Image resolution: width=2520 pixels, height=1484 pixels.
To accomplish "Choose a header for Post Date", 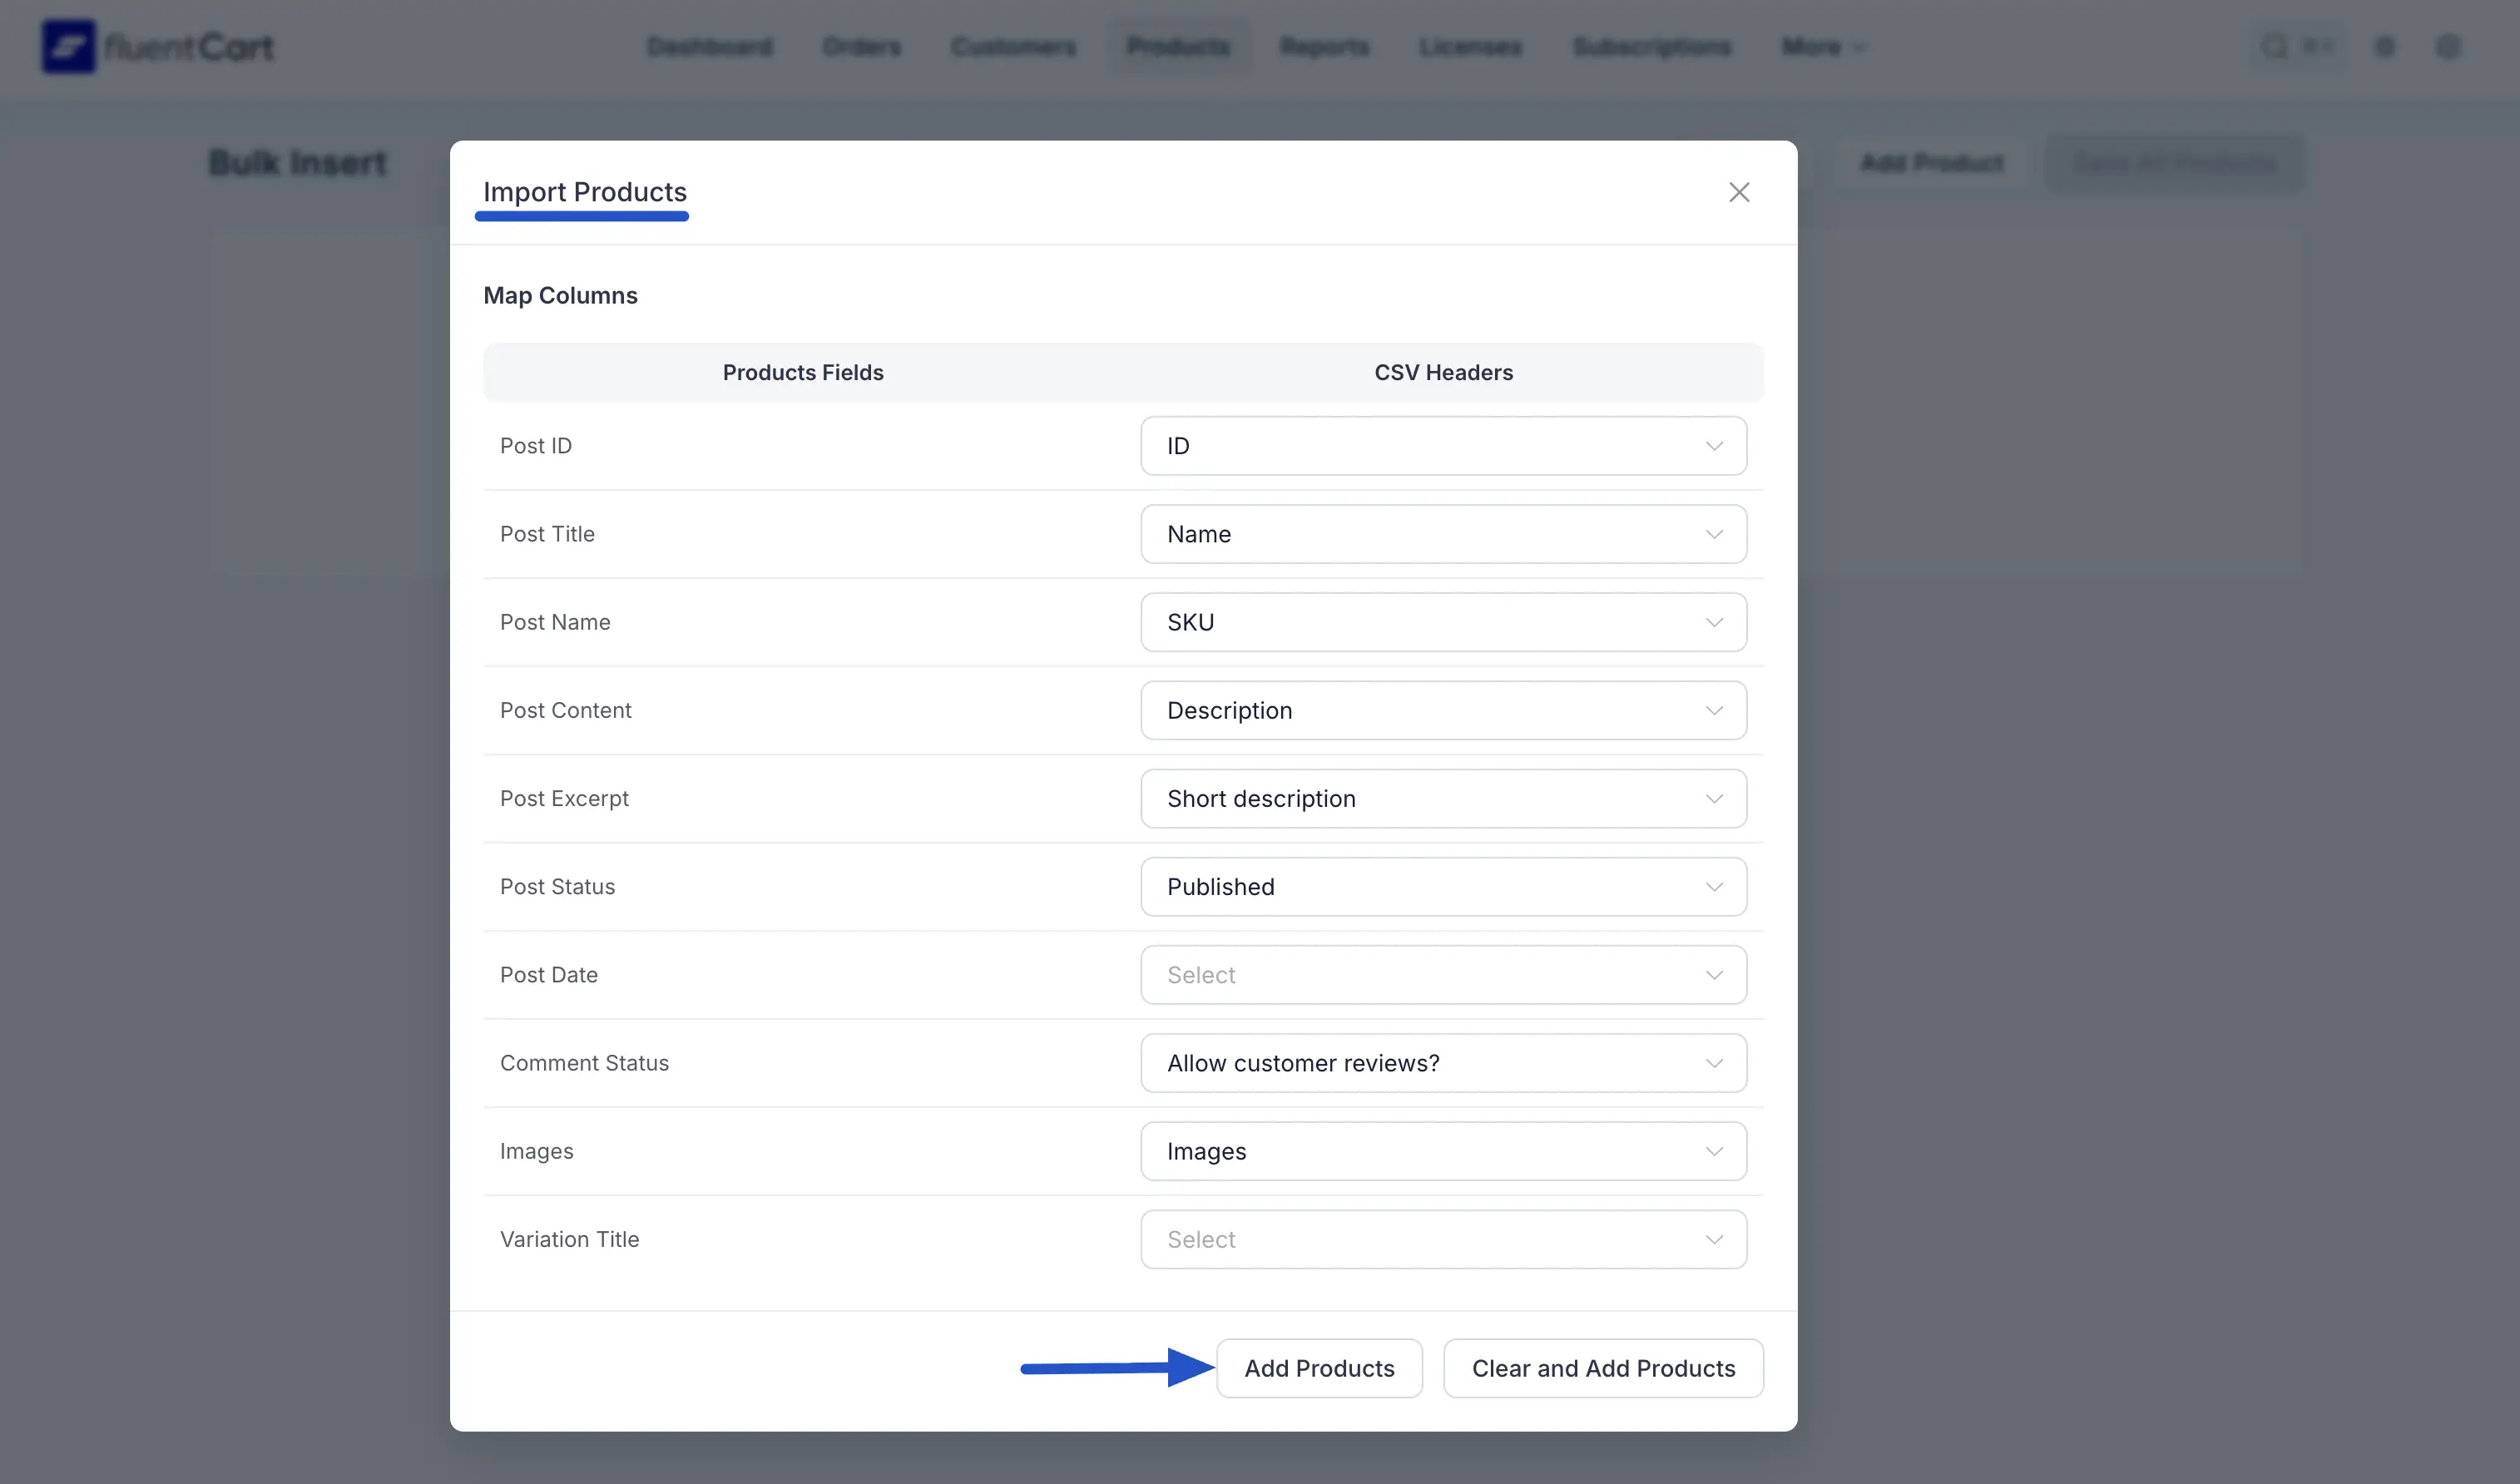I will point(1442,975).
